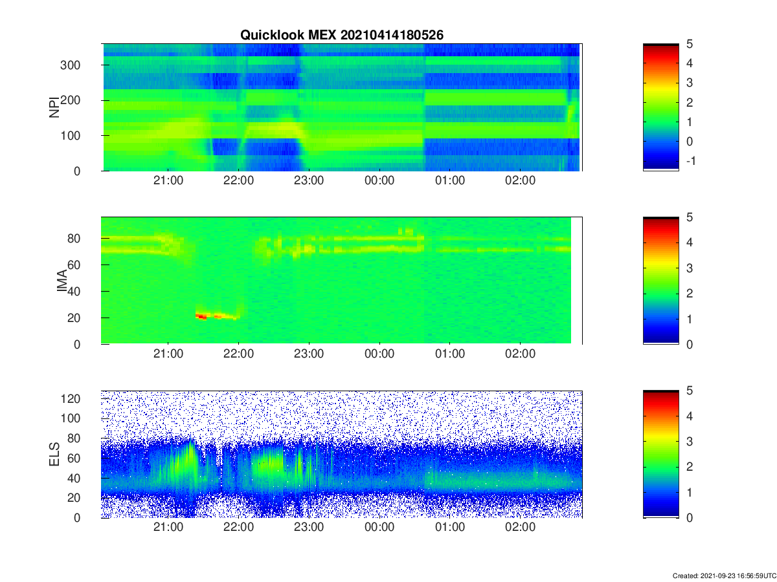The height and width of the screenshot is (582, 777).
Task: Click the 4 label on ELS colorbar
Action: [690, 416]
